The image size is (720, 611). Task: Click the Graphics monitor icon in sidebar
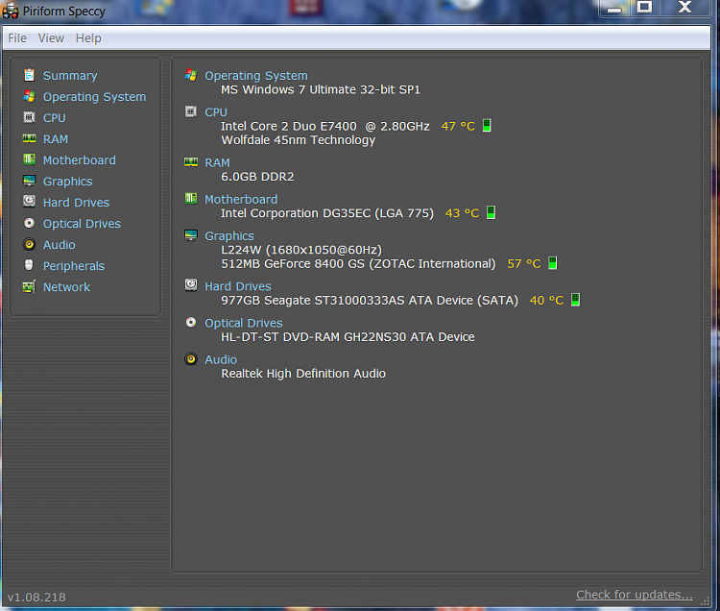coord(29,181)
